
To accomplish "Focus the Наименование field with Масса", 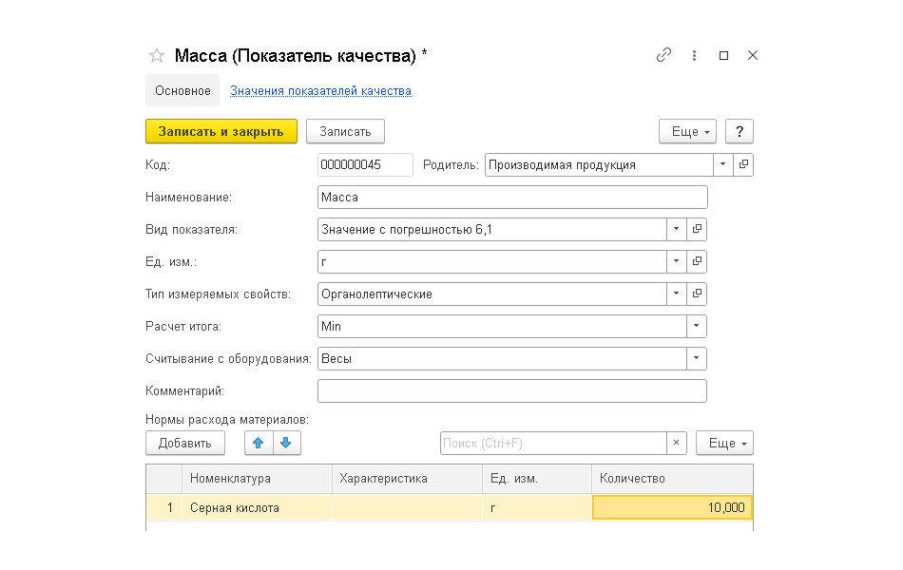I will pos(512,197).
